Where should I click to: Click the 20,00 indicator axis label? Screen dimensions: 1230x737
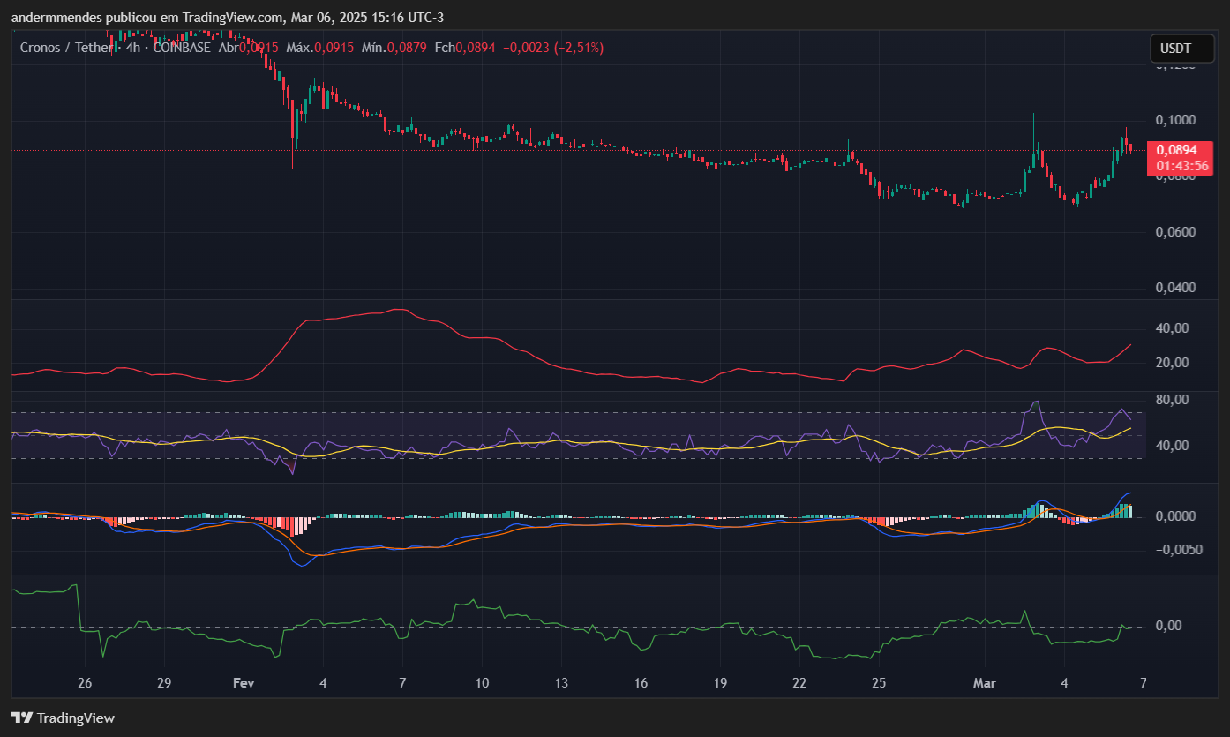[1172, 363]
